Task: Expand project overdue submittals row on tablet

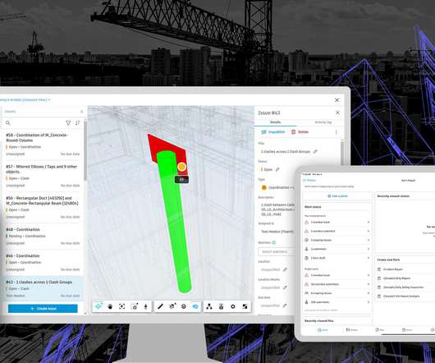Action: pyautogui.click(x=337, y=284)
